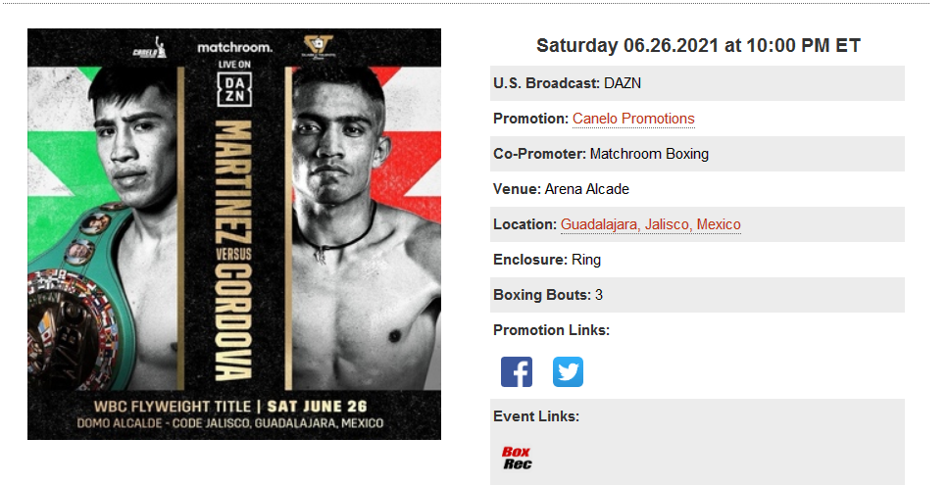Click the Enclosure Ring row
The height and width of the screenshot is (486, 949).
(x=697, y=260)
